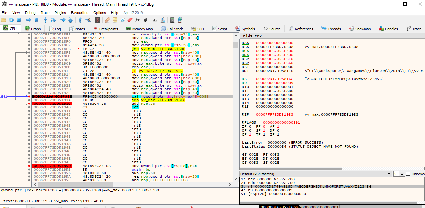Open the Default (x64 fastcall) calling convention dropdown
Viewport: 425px width, 208px height.
coord(315,174)
